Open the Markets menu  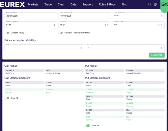[x=33, y=4]
